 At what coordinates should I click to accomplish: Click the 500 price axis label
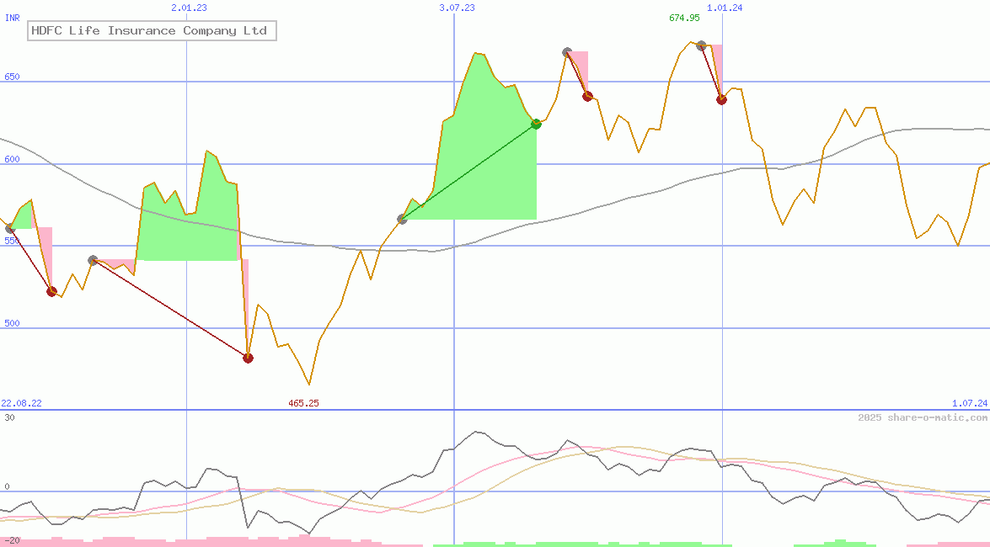coord(12,323)
